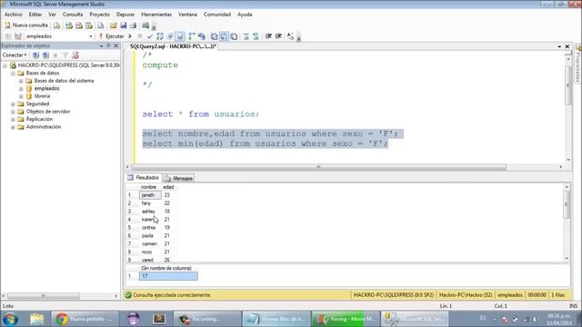Click the Analysis Services MDX query icon
Image resolution: width=582 pixels, height=327 pixels.
click(x=69, y=25)
